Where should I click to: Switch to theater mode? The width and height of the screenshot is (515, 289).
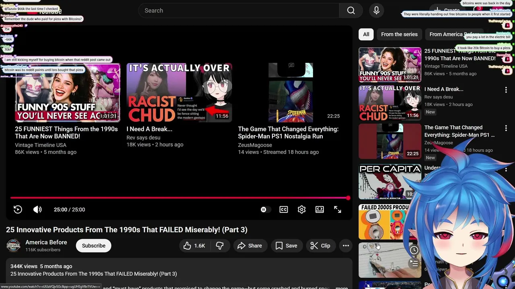[319, 210]
